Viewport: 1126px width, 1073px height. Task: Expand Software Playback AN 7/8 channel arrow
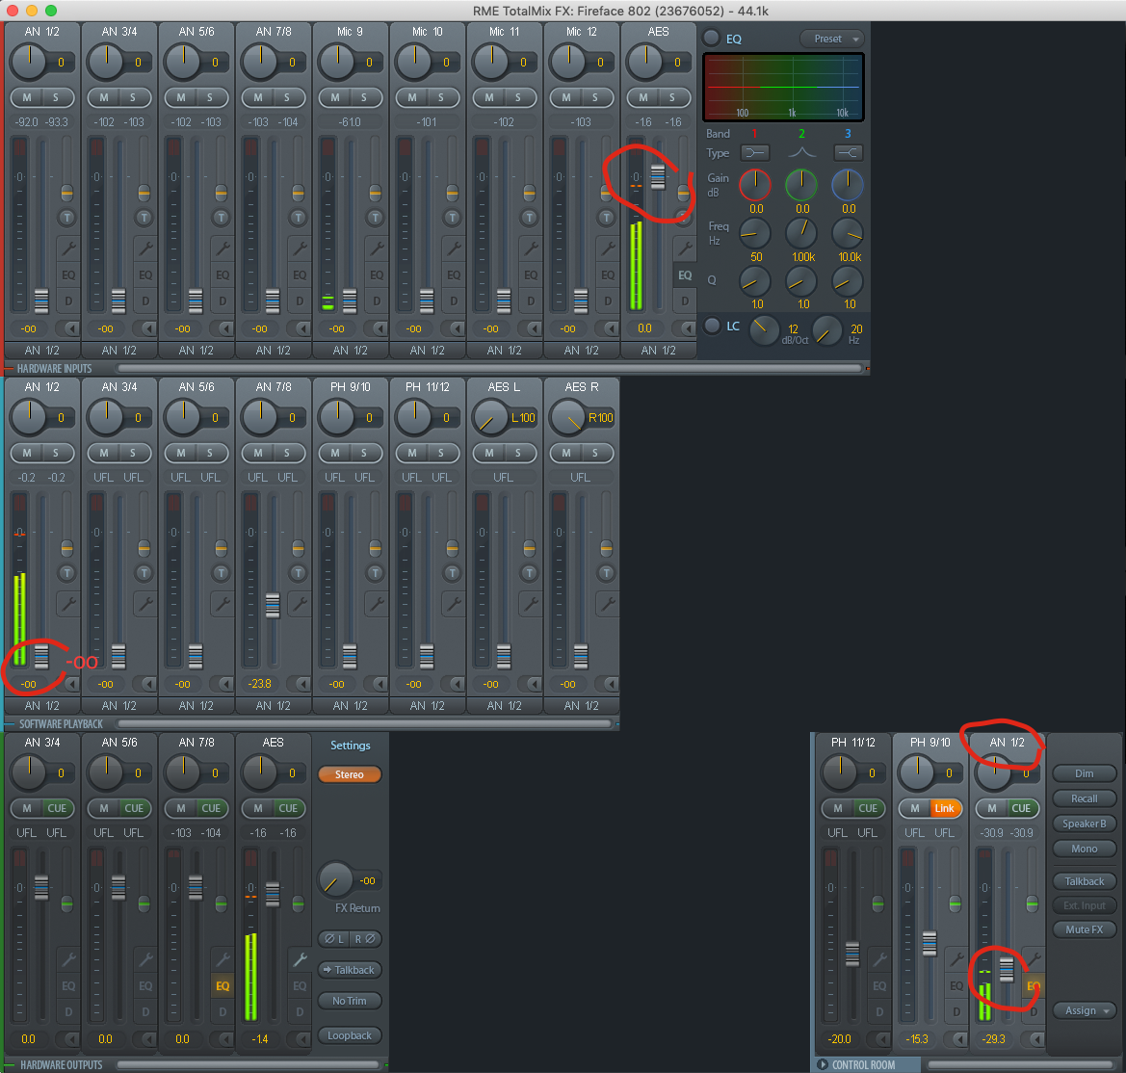coord(302,684)
